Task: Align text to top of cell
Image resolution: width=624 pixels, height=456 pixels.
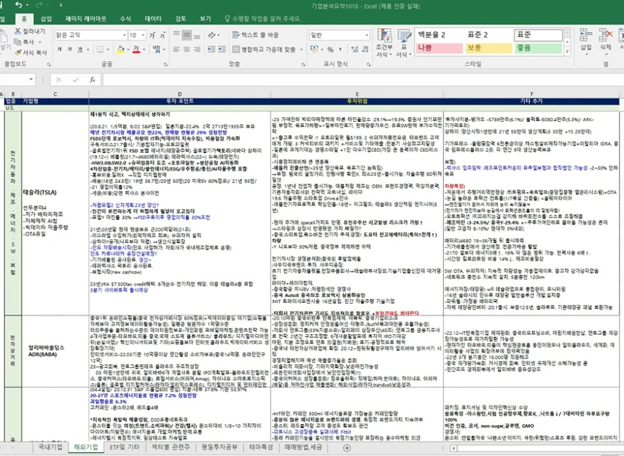Action: coord(177,35)
